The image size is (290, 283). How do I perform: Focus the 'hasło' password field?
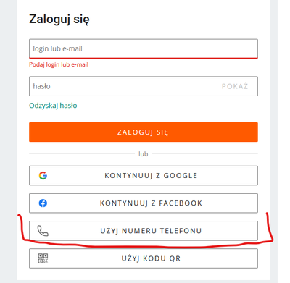click(x=144, y=86)
